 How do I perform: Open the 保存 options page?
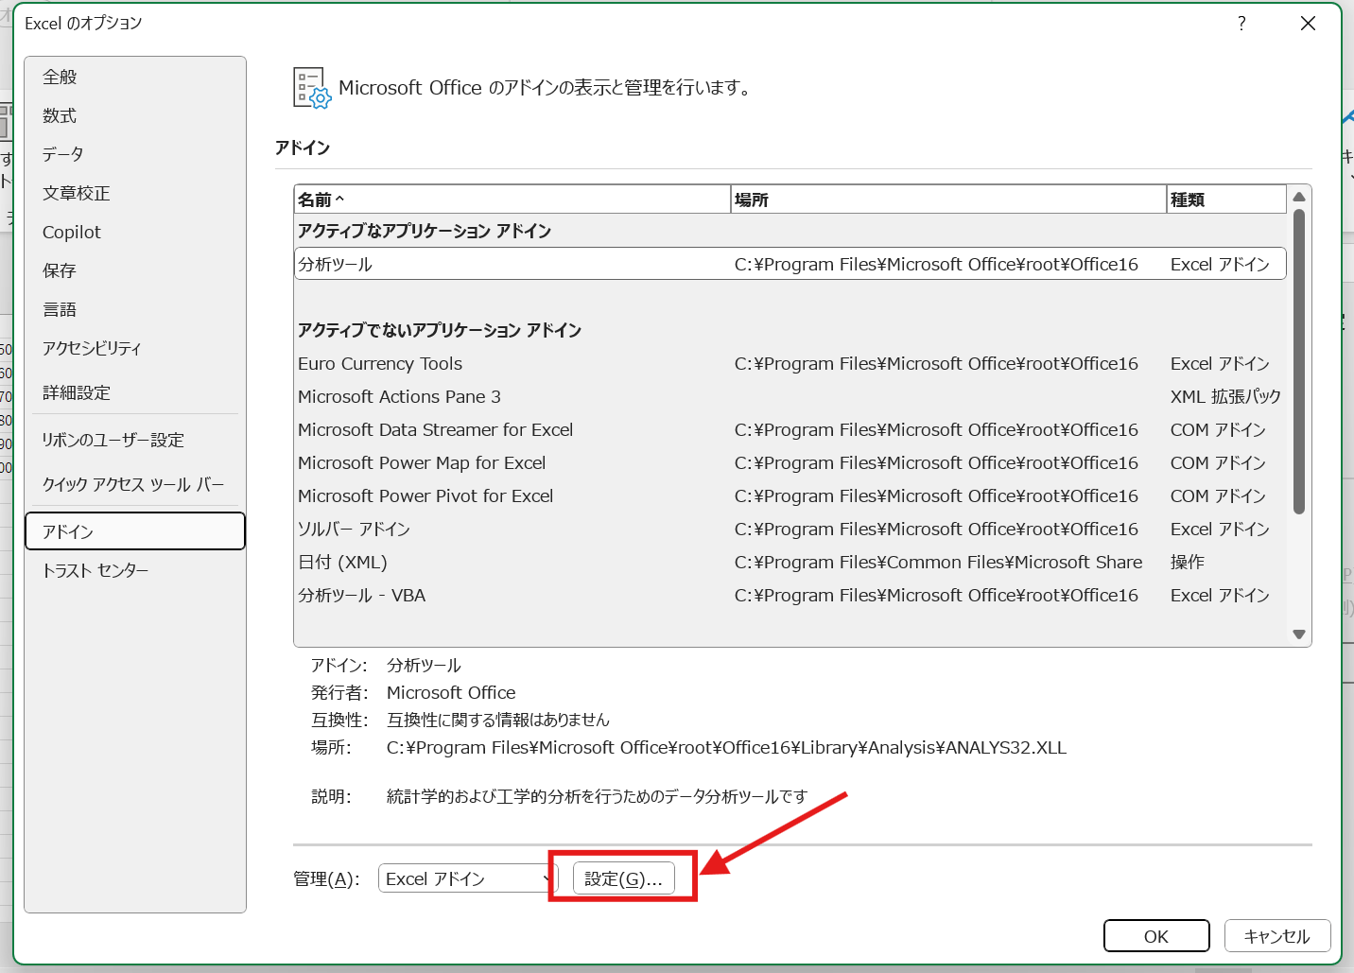(59, 270)
